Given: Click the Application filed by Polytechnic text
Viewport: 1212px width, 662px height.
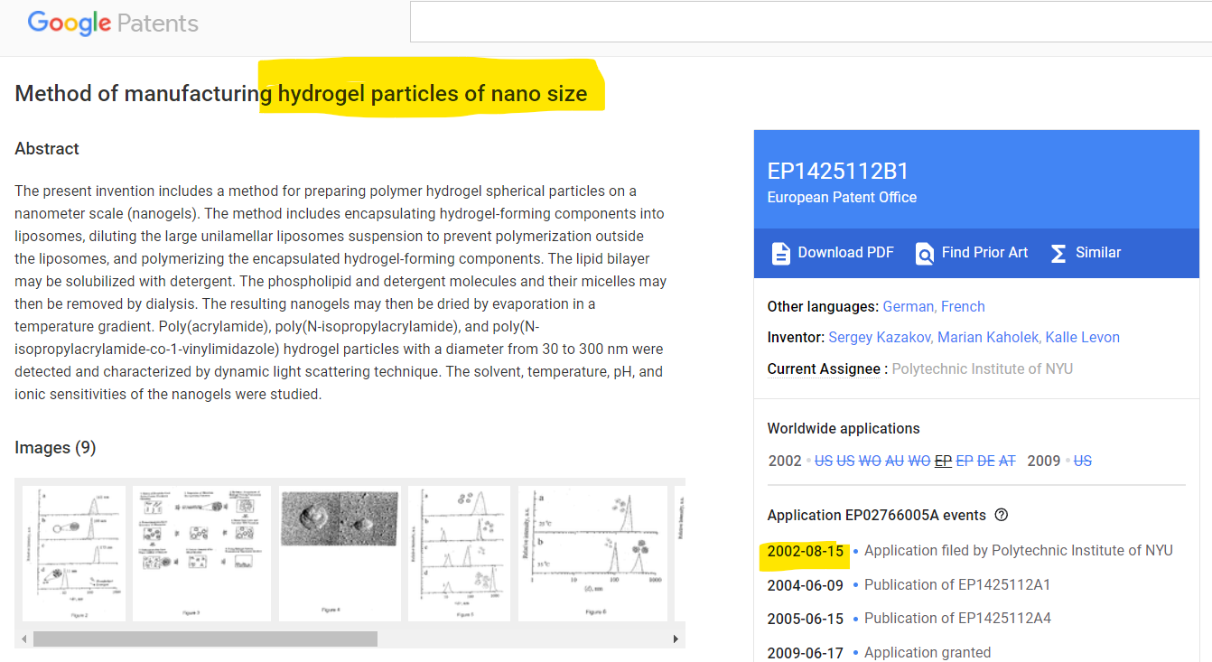Looking at the screenshot, I should pos(1019,550).
